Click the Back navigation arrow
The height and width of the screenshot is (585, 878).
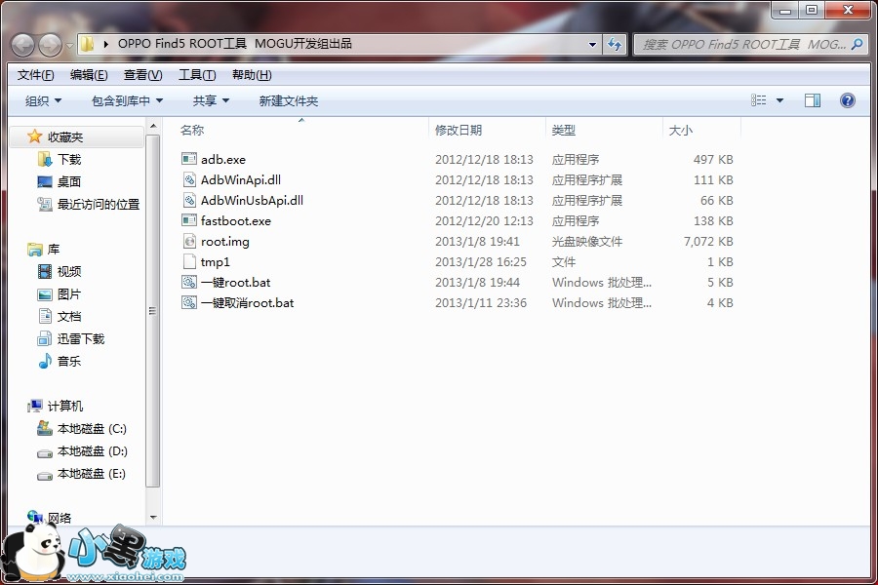tap(23, 45)
